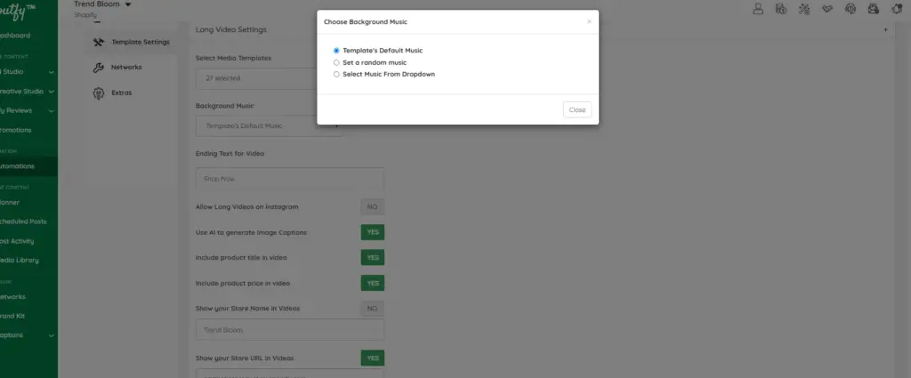The image size is (911, 378).
Task: Expand the Studio sidebar chevron above Creative Studio
Action: 51,72
